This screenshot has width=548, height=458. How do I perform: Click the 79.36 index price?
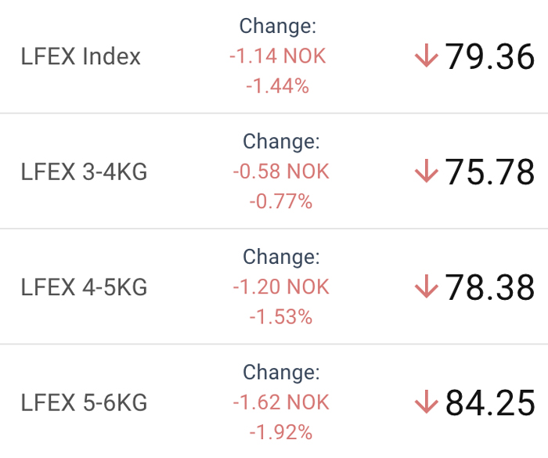489,56
